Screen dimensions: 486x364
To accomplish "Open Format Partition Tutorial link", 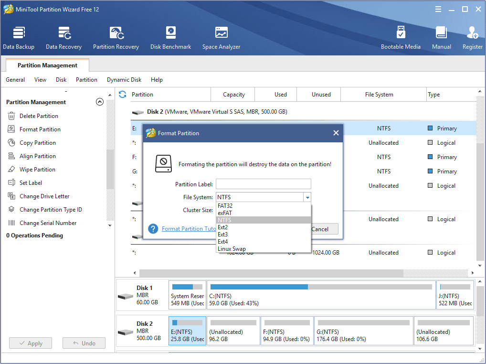I will click(189, 229).
